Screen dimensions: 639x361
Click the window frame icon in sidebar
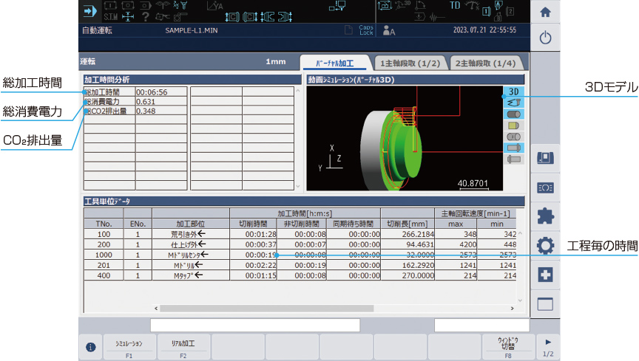[x=545, y=303]
